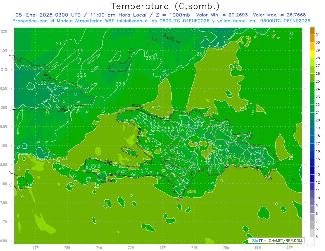
Task: Click the longitude label "73W"
Action: coord(131,247)
